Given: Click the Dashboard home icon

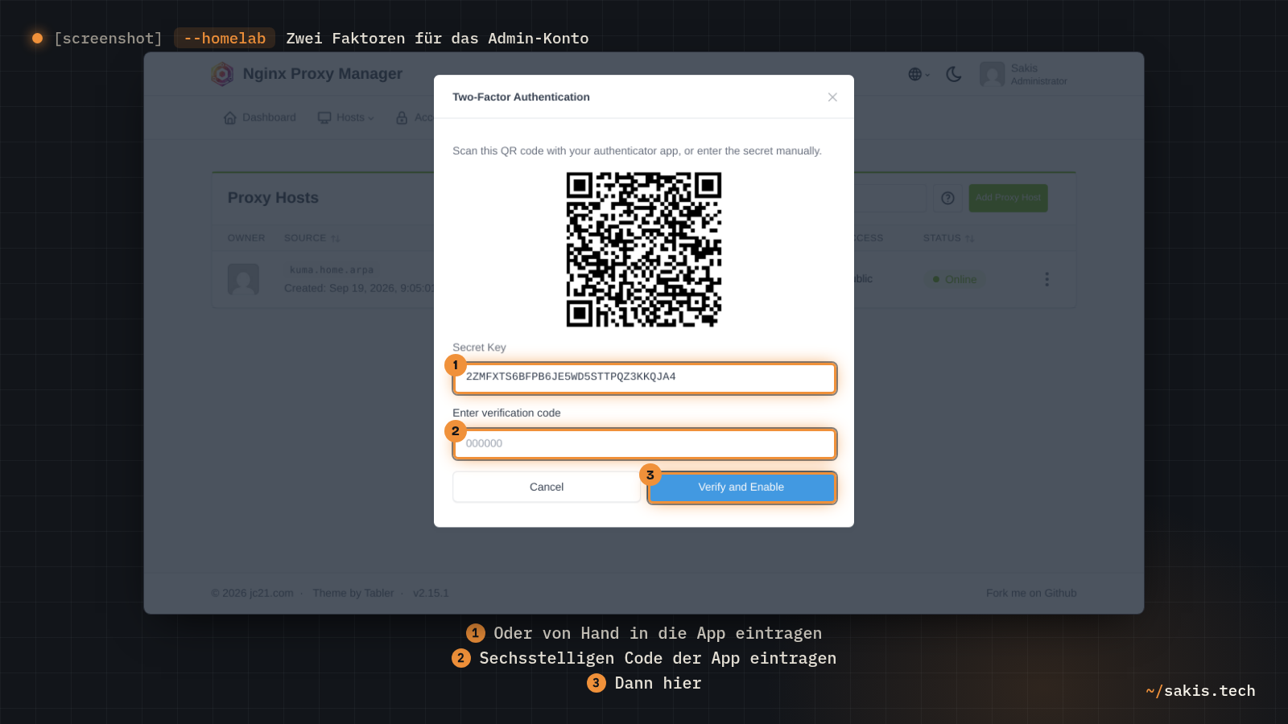Looking at the screenshot, I should coord(230,117).
